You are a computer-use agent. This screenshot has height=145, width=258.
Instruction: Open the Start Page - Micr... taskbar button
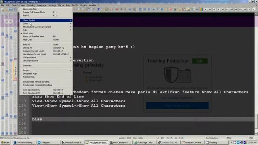[x=144, y=143]
